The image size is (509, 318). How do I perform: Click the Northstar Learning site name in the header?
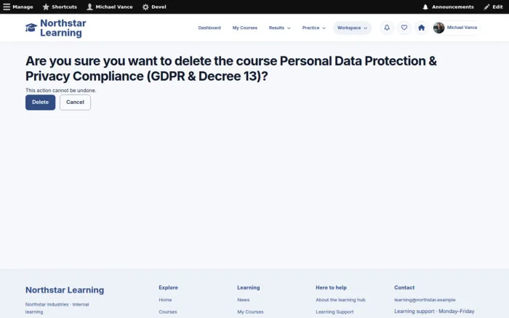point(63,28)
